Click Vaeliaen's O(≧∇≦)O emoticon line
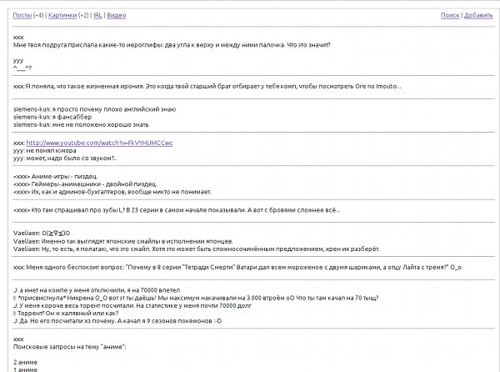The width and height of the screenshot is (500, 372). 42,234
